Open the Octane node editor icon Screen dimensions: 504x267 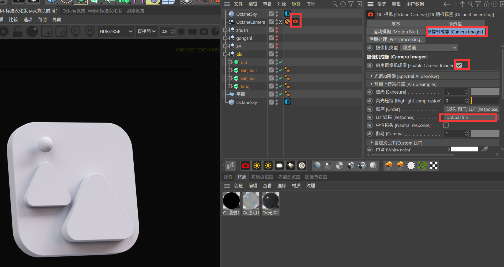point(230,166)
